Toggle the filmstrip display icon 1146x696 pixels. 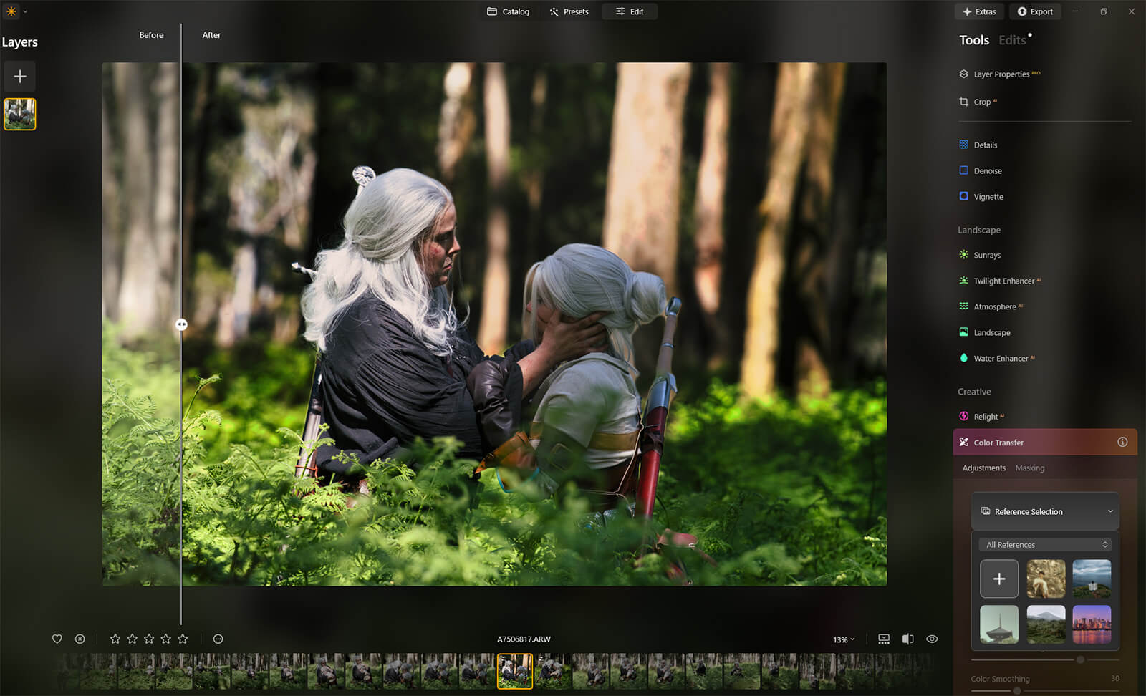pyautogui.click(x=884, y=639)
